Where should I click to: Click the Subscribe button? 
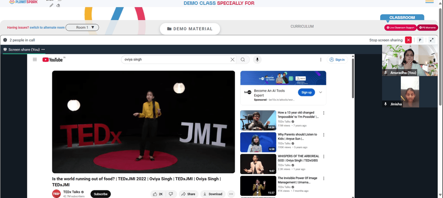pos(101,194)
